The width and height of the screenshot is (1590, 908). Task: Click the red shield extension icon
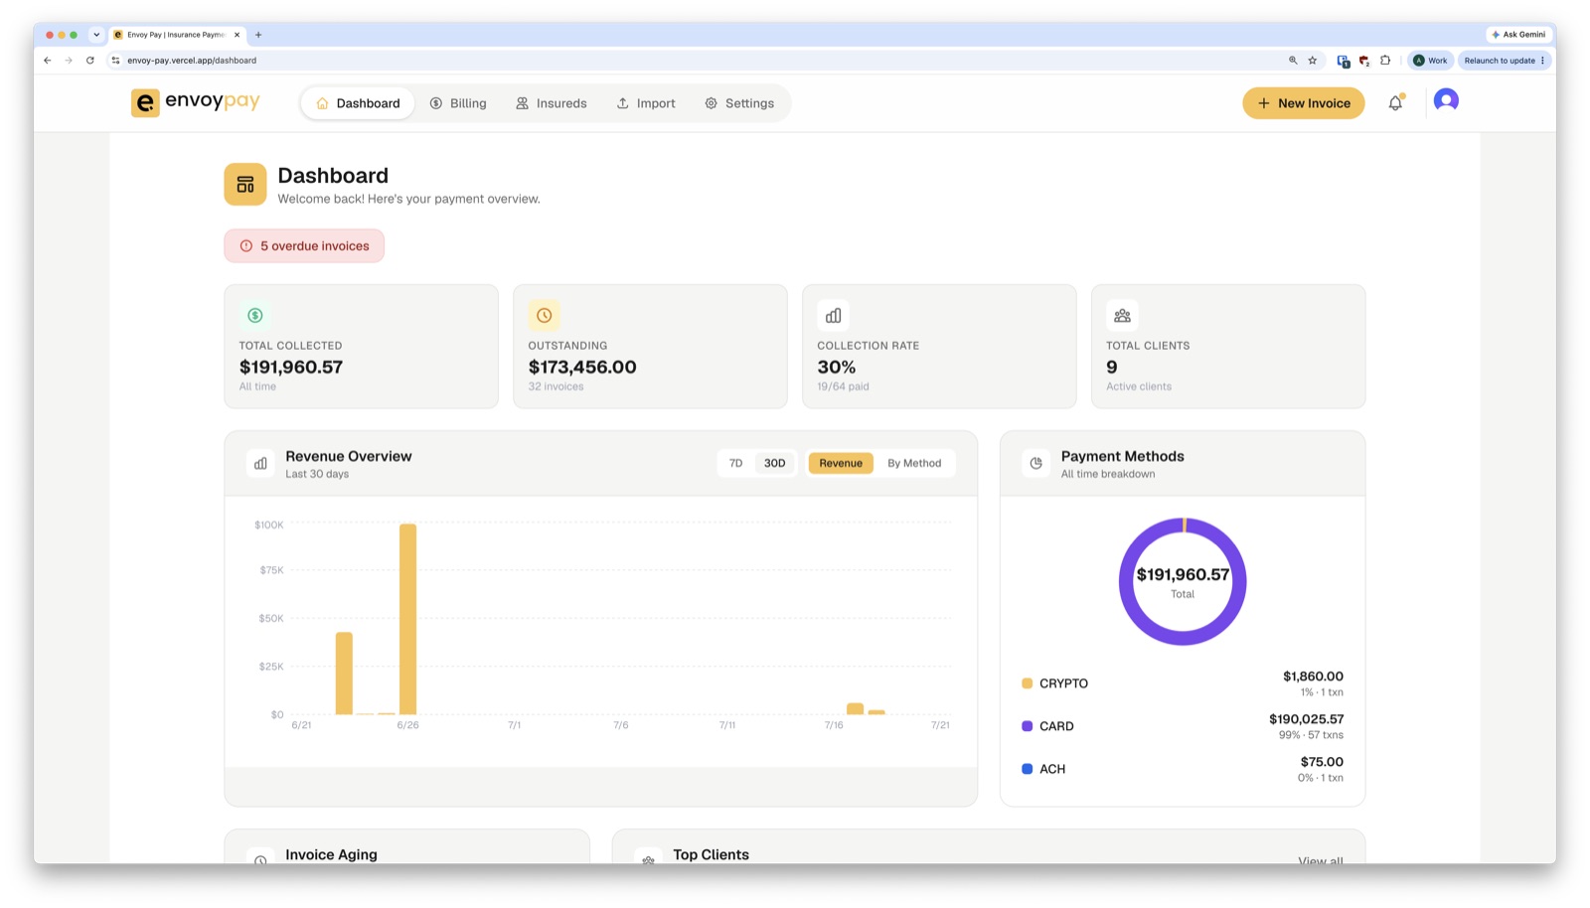coord(1364,61)
